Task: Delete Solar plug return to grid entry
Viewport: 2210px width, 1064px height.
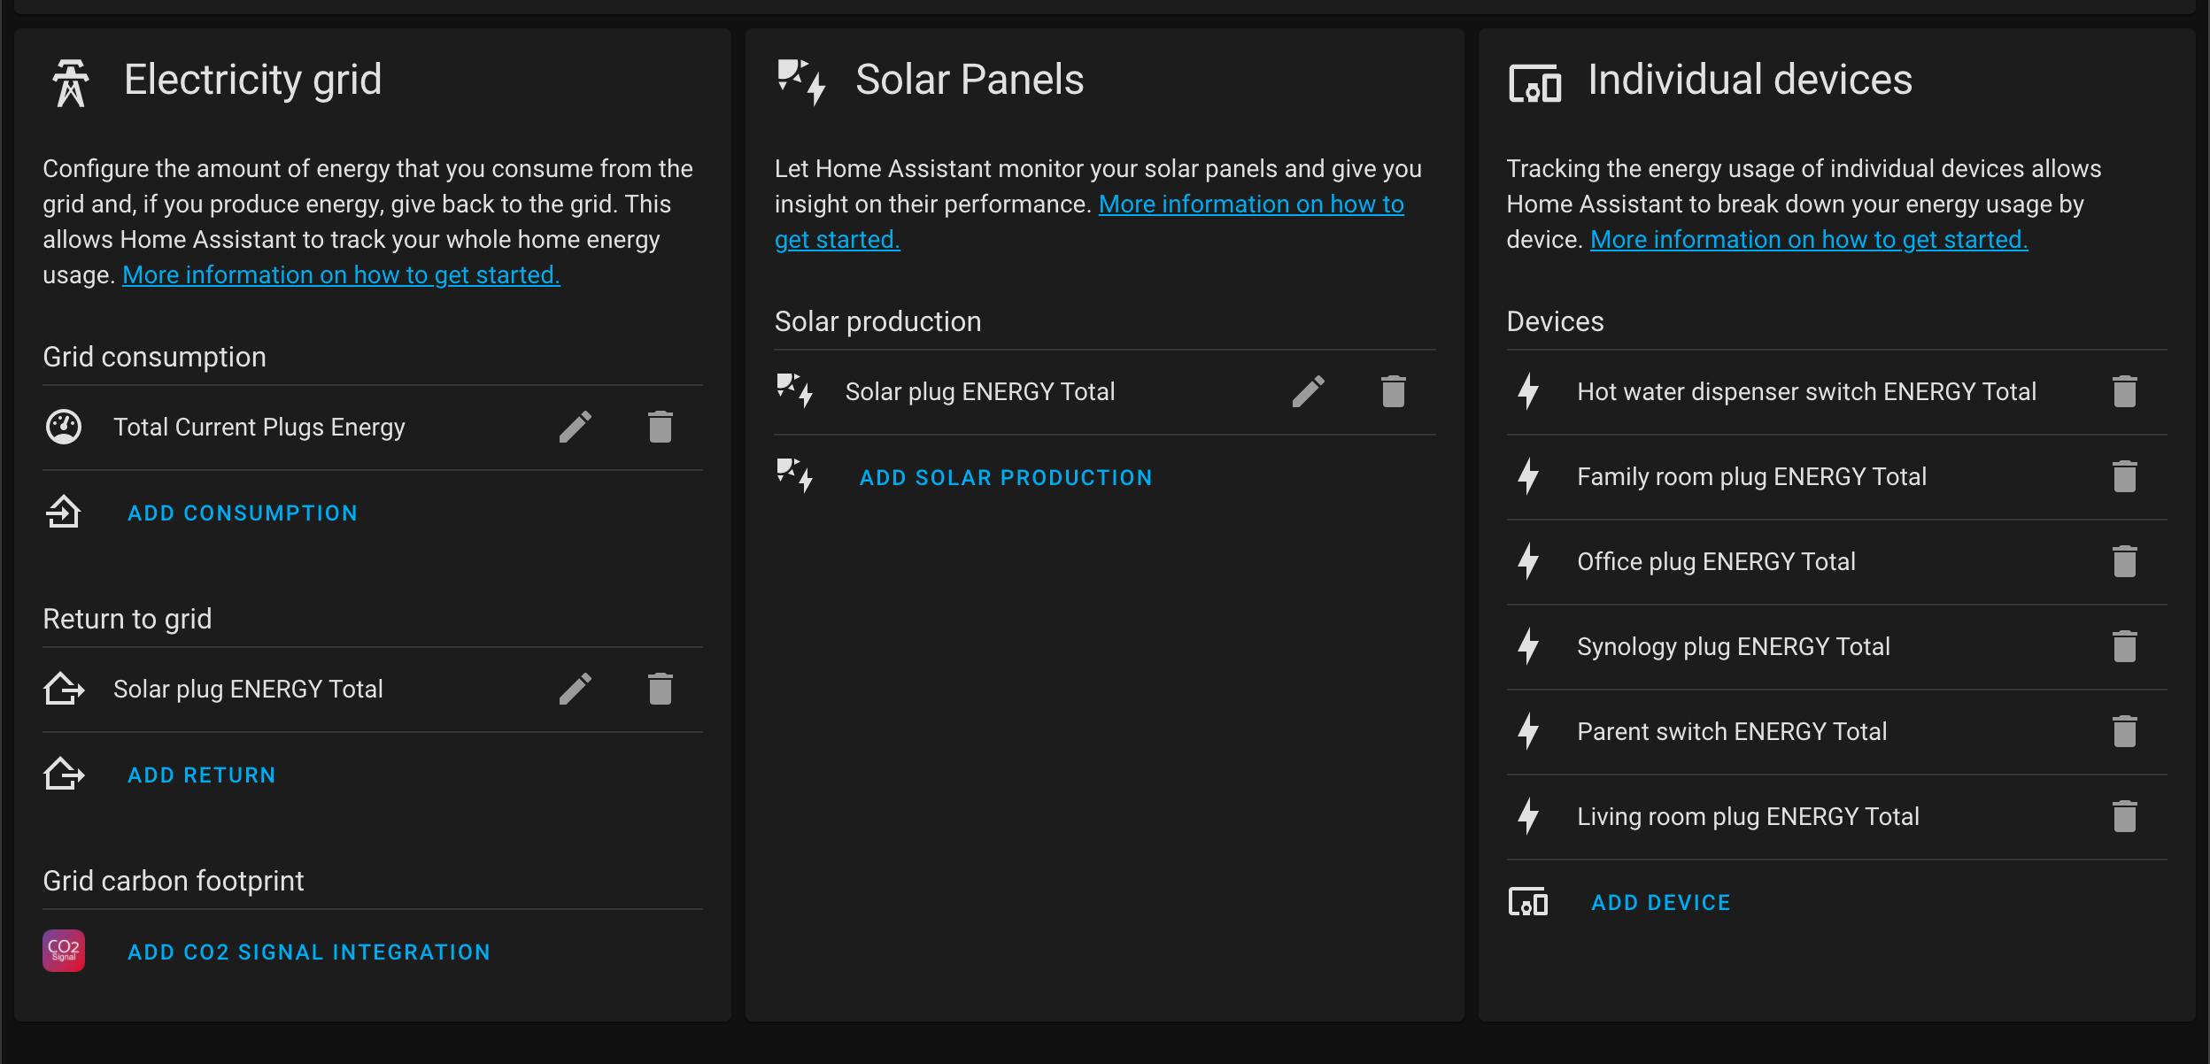Action: 661,690
